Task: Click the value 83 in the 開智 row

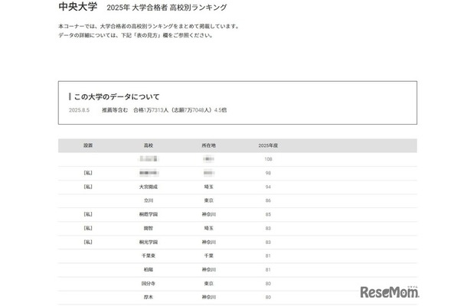Action: tap(268, 228)
